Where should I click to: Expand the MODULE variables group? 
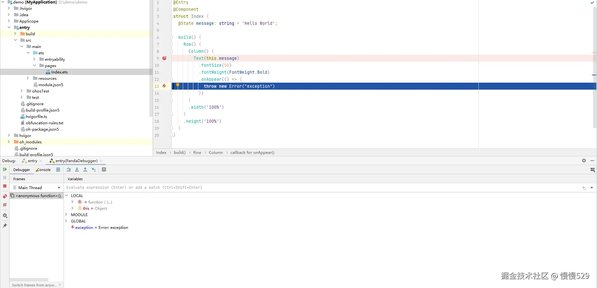pos(66,215)
